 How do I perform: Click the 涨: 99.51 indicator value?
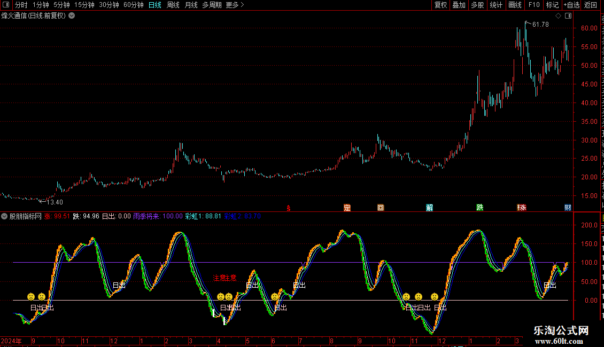(57, 216)
